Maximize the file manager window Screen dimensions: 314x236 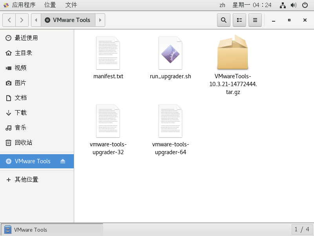tap(289, 20)
